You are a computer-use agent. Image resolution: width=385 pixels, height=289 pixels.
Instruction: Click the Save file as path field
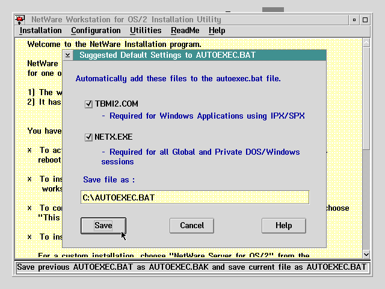click(x=195, y=197)
